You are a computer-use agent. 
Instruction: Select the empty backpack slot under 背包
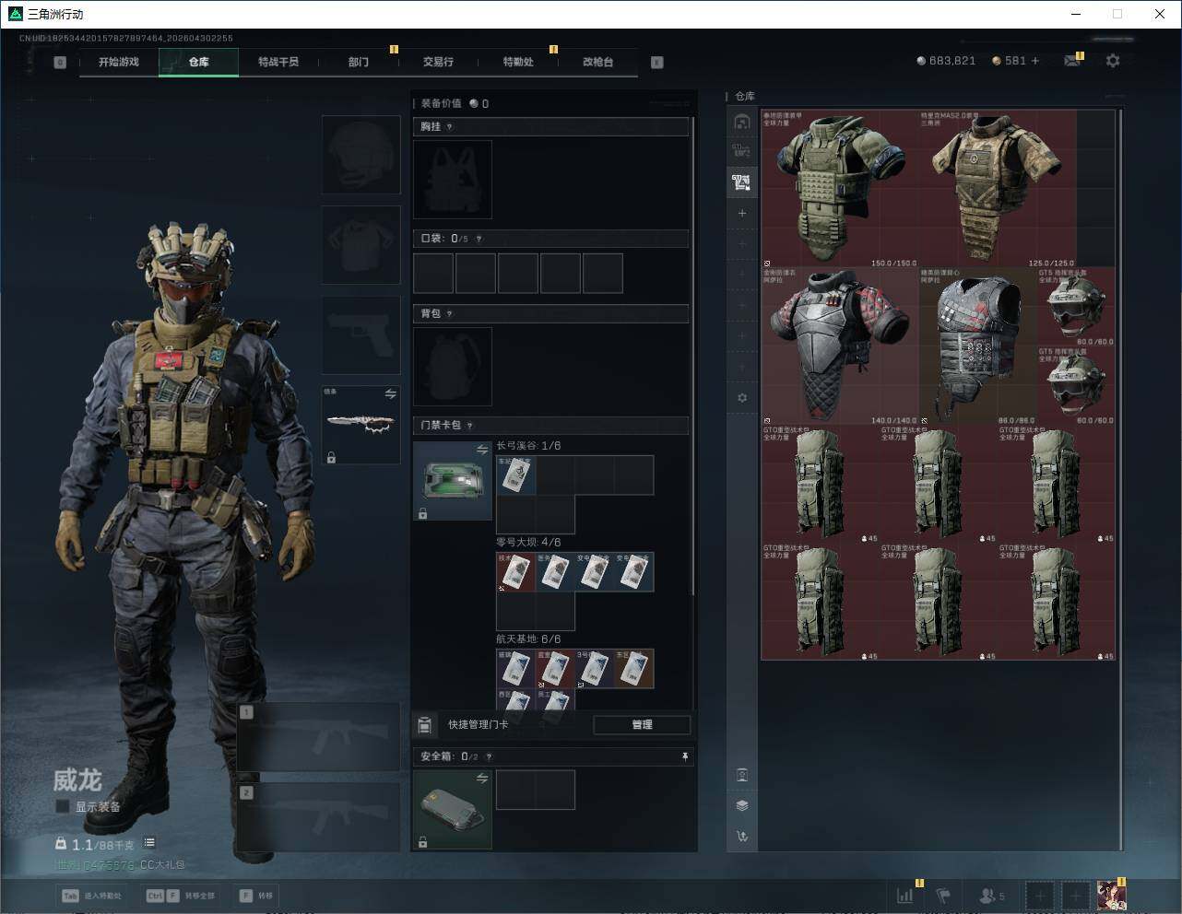pyautogui.click(x=453, y=367)
